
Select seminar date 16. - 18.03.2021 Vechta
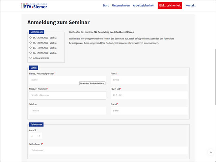tap(31, 48)
